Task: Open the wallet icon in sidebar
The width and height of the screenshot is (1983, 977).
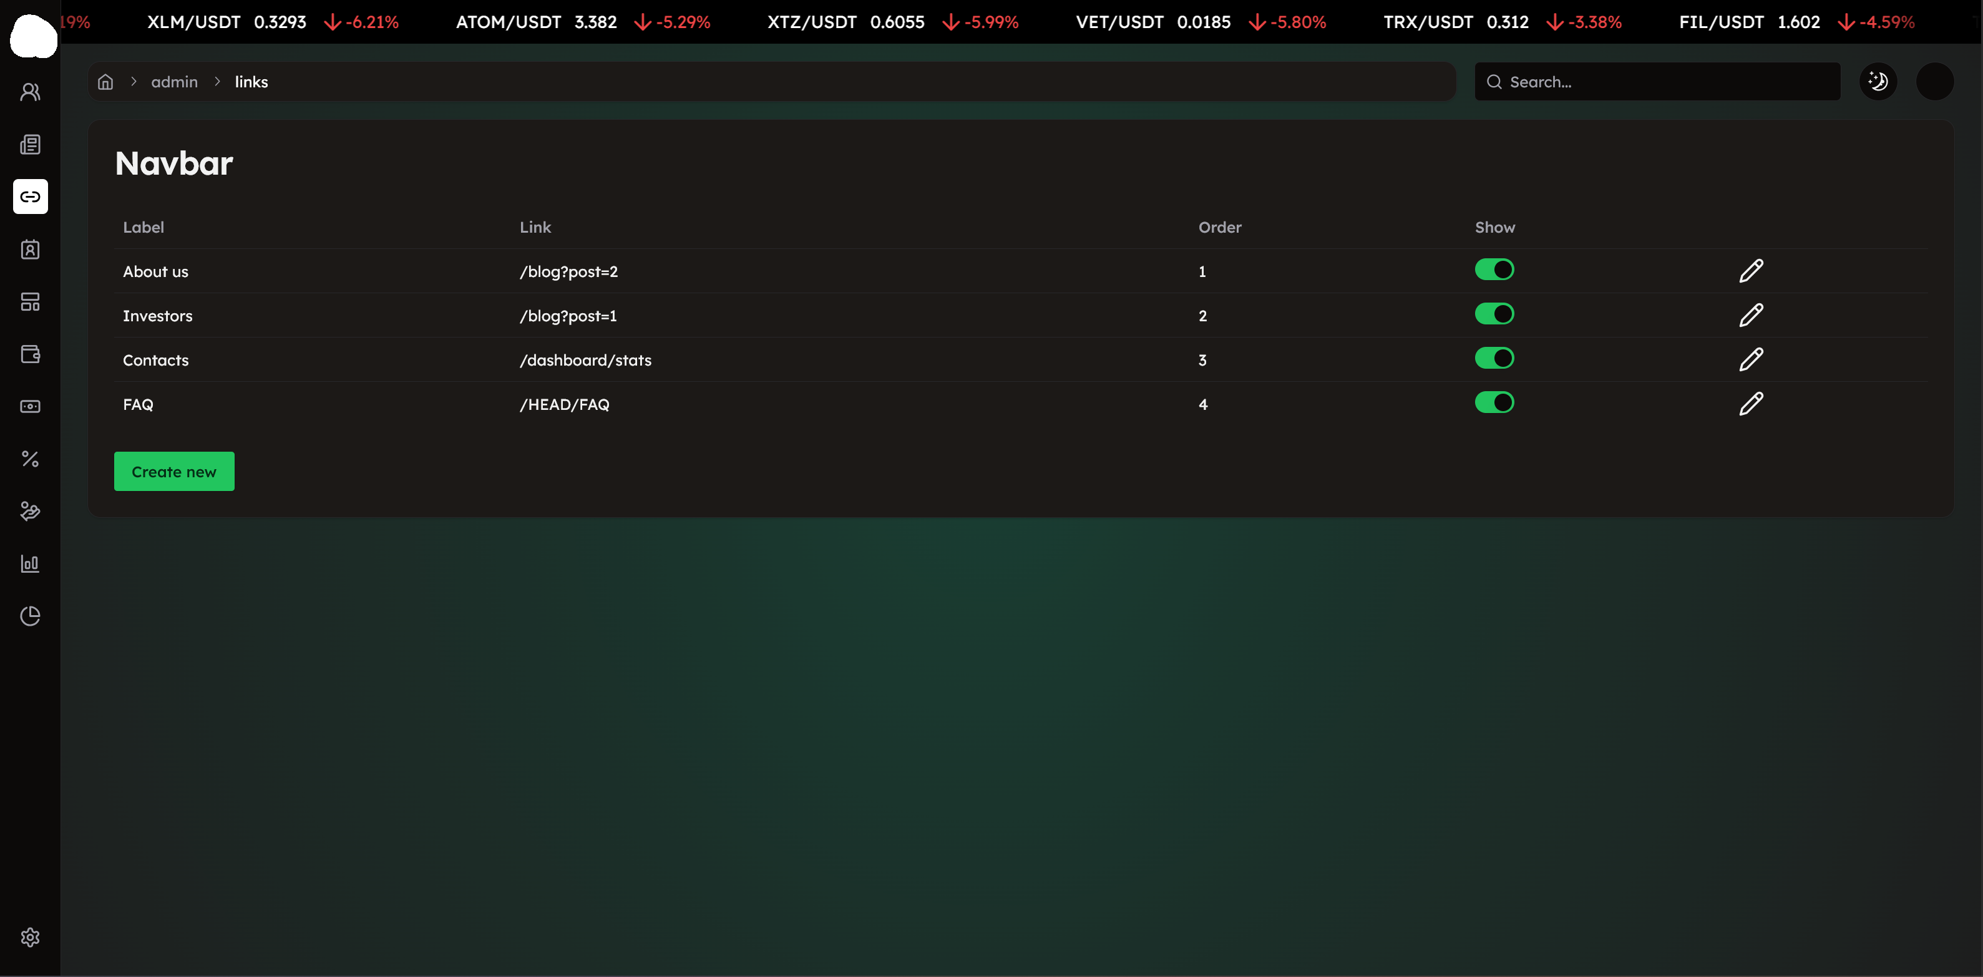Action: point(30,354)
